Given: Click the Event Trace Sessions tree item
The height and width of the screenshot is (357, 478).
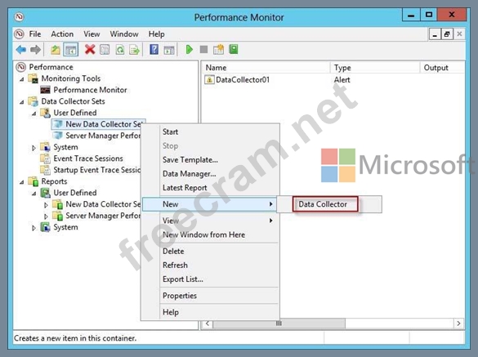Looking at the screenshot, I should pos(88,158).
